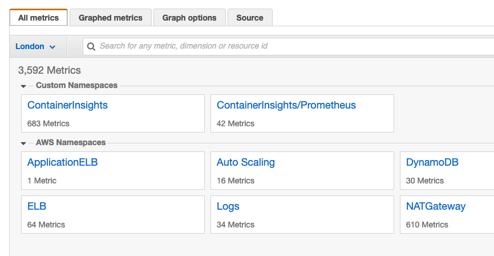Open the Auto Scaling namespace

click(246, 162)
